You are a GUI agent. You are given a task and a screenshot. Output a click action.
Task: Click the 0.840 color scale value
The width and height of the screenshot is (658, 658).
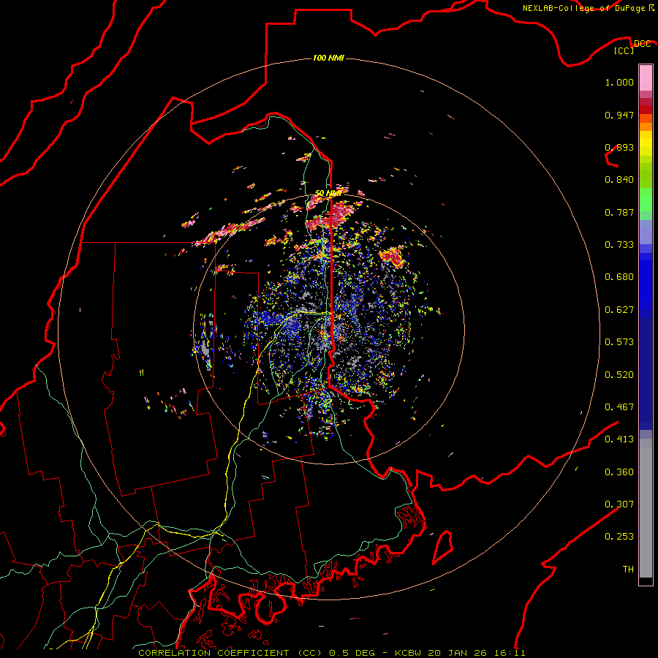619,180
